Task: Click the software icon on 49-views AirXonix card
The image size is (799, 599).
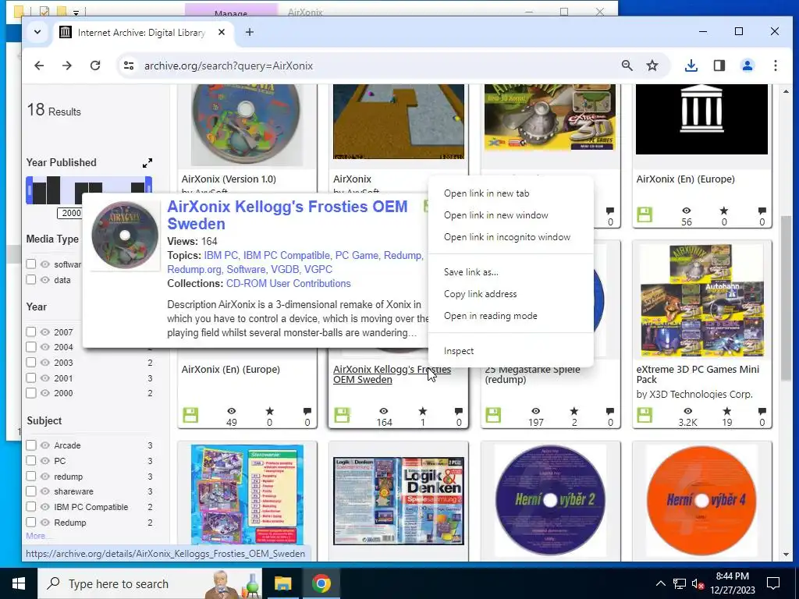Action: pyautogui.click(x=190, y=415)
